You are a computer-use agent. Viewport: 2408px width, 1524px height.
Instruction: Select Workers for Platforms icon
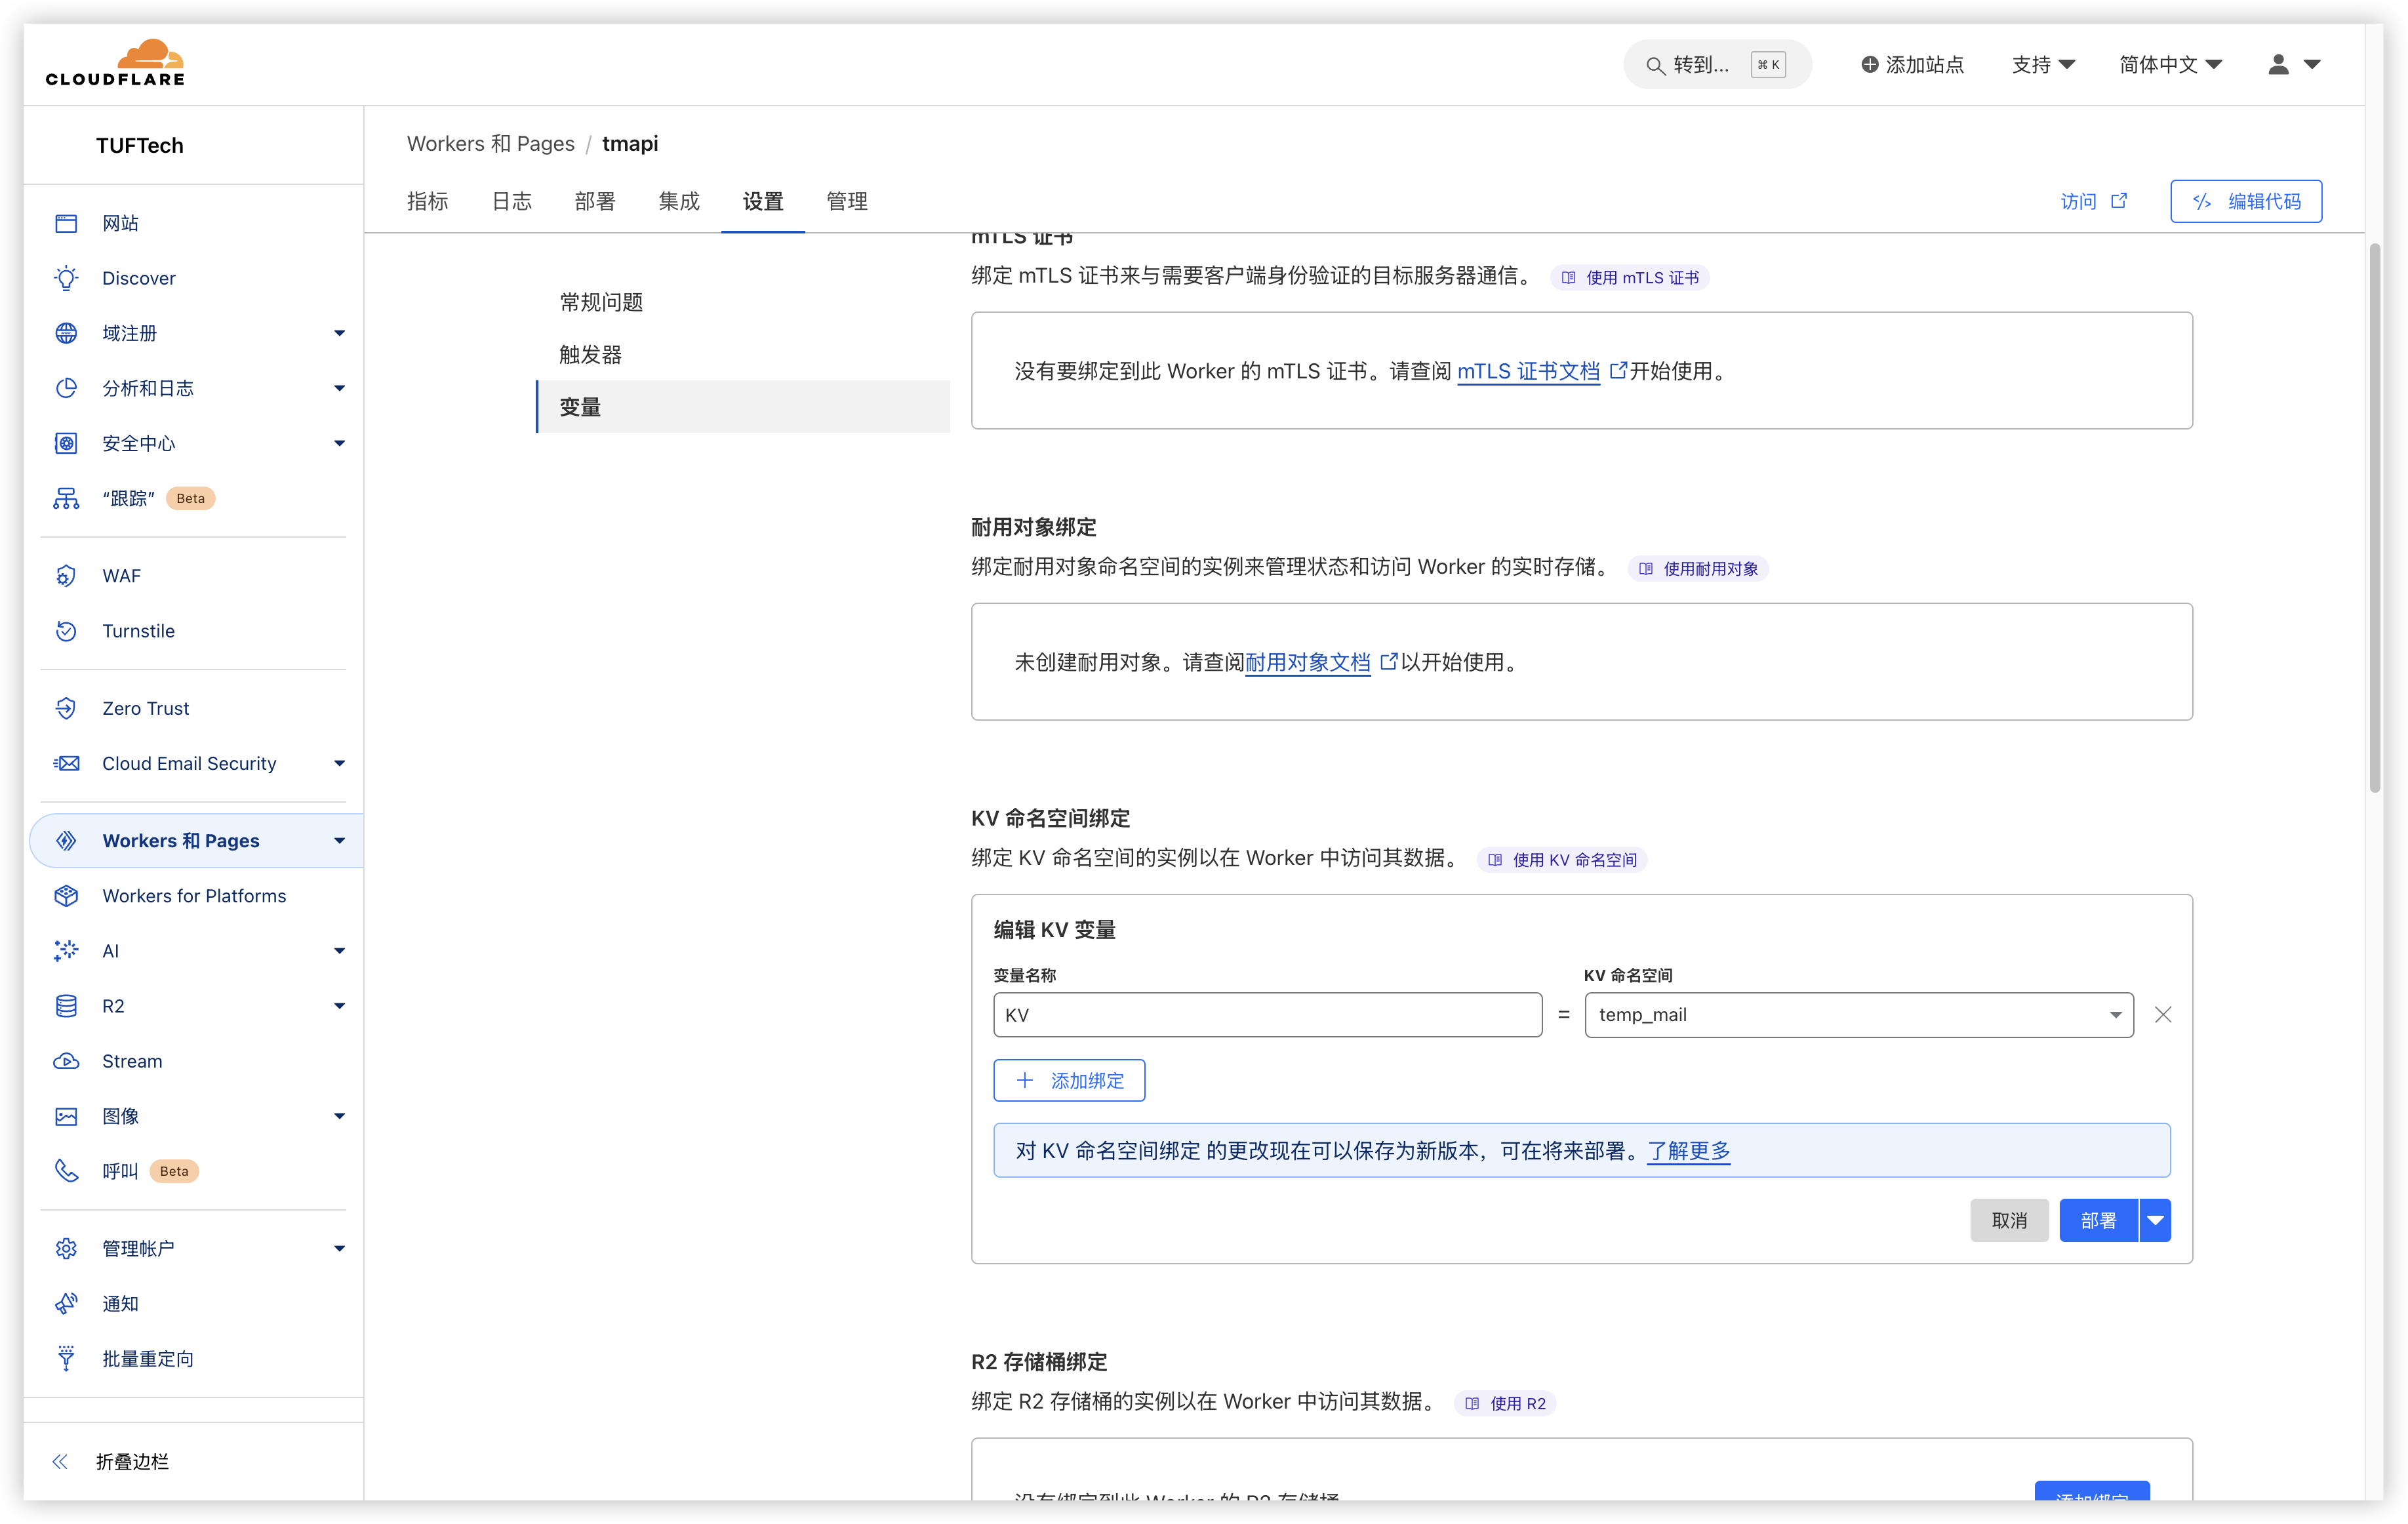pyautogui.click(x=66, y=895)
